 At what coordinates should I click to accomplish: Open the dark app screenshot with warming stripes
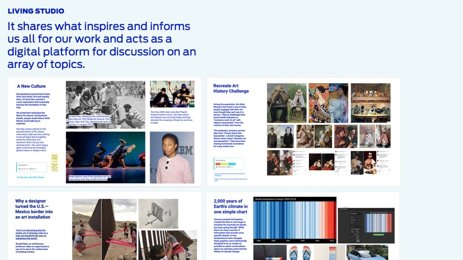coord(367,225)
